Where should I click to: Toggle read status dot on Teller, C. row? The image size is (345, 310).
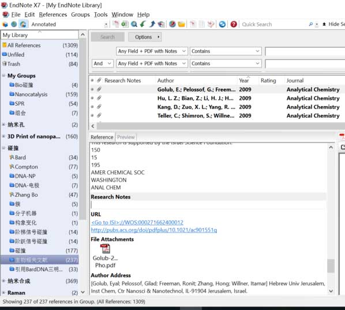tap(92, 115)
